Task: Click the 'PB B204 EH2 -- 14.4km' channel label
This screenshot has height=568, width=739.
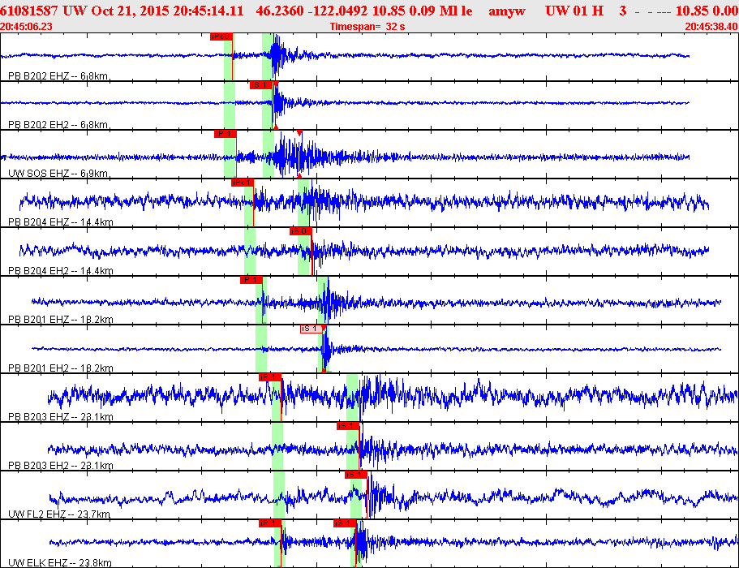Action: (x=60, y=271)
